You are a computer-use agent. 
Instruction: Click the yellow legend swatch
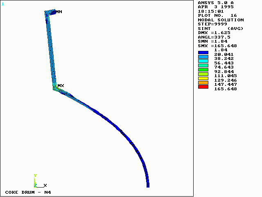coord(203,78)
